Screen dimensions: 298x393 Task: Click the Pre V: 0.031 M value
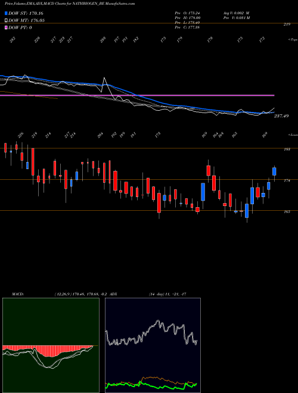pyautogui.click(x=237, y=18)
